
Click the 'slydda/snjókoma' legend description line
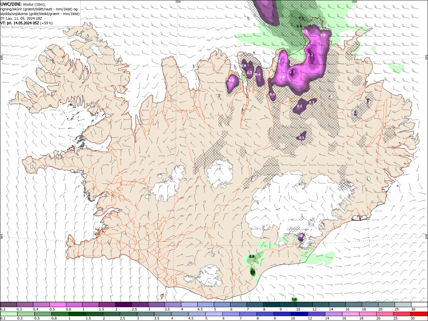point(40,14)
